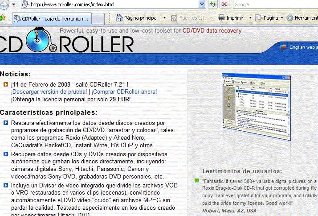The width and height of the screenshot is (318, 216).
Task: Focus the Google search box
Action: pos(275,4)
